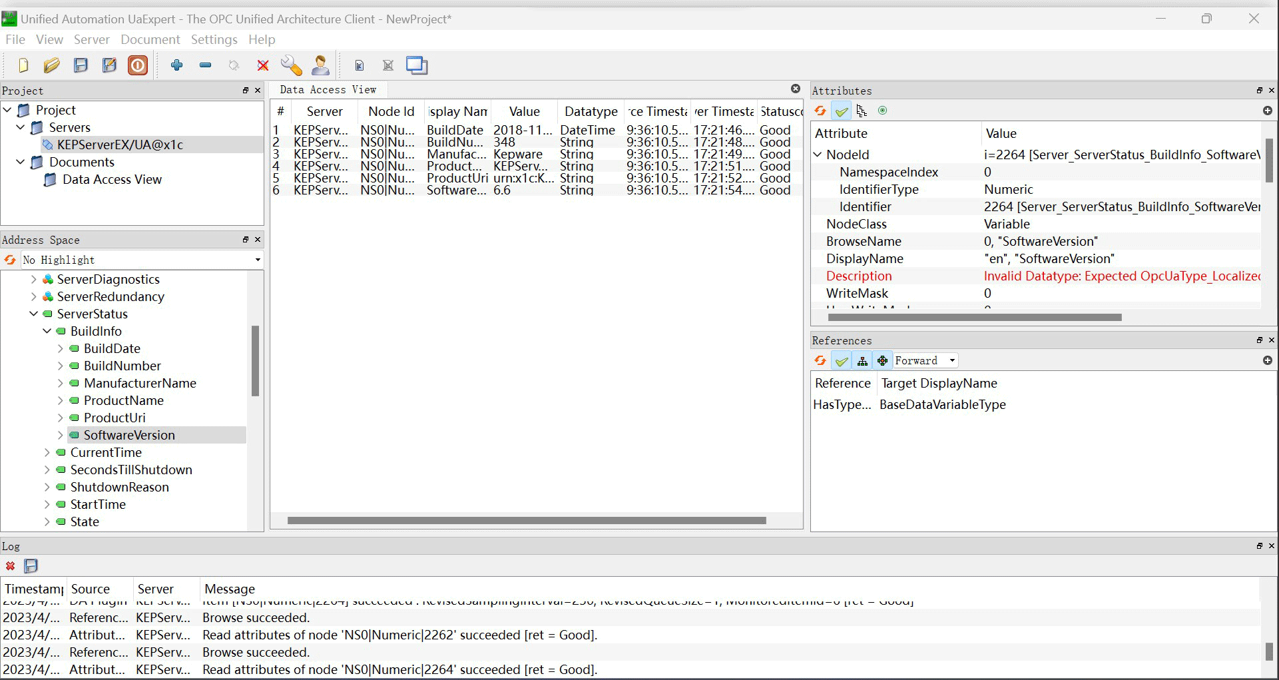Remove the selected server with the minus icon
Screen dimensions: 1279x680
pos(204,65)
